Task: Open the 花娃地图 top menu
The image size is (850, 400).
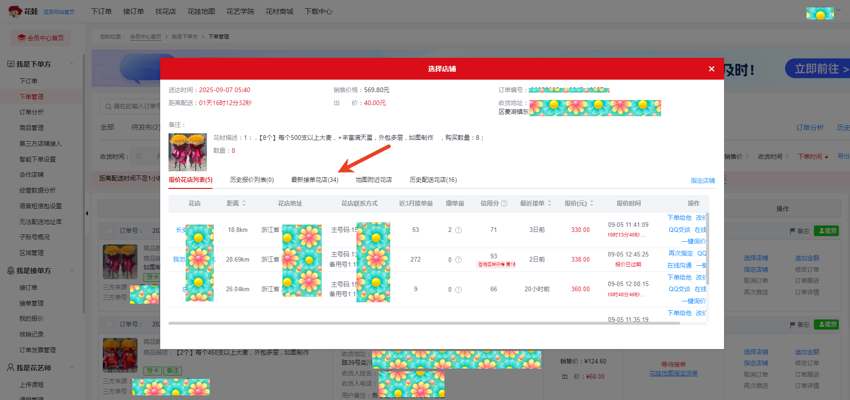Action: (201, 11)
